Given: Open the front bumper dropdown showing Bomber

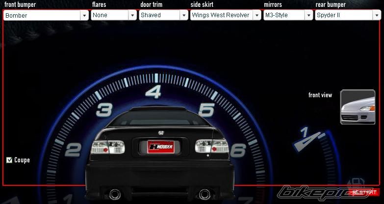Looking at the screenshot, I should click(46, 15).
